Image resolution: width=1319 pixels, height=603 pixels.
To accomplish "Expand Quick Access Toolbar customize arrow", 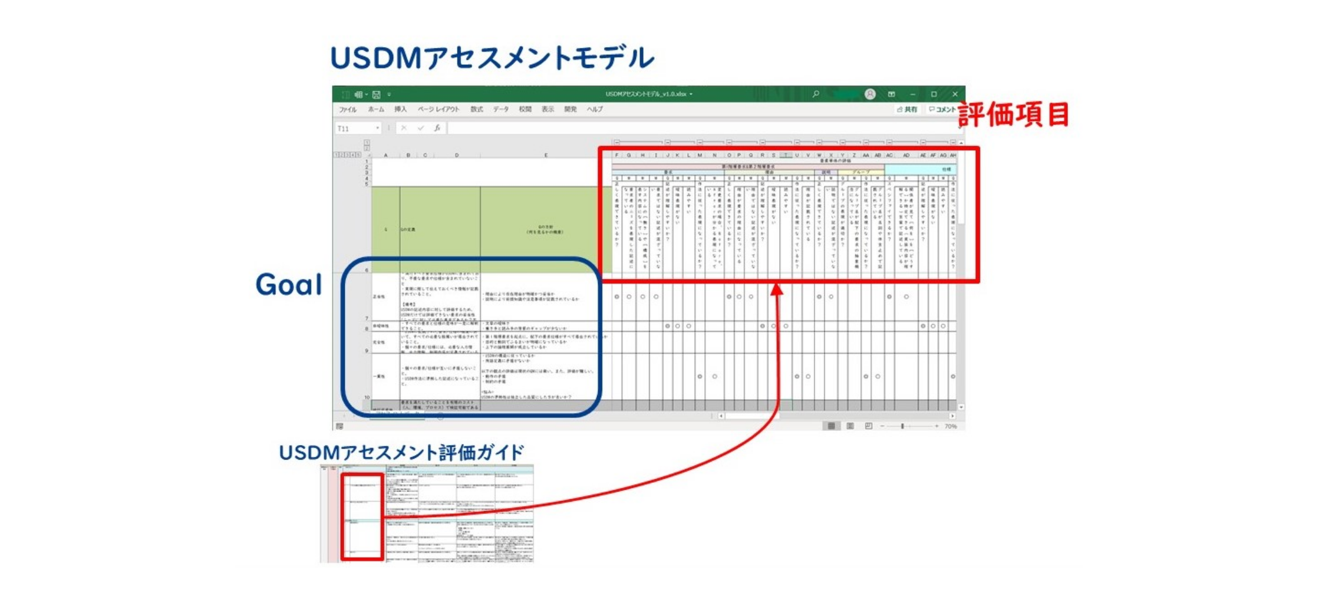I will click(389, 94).
